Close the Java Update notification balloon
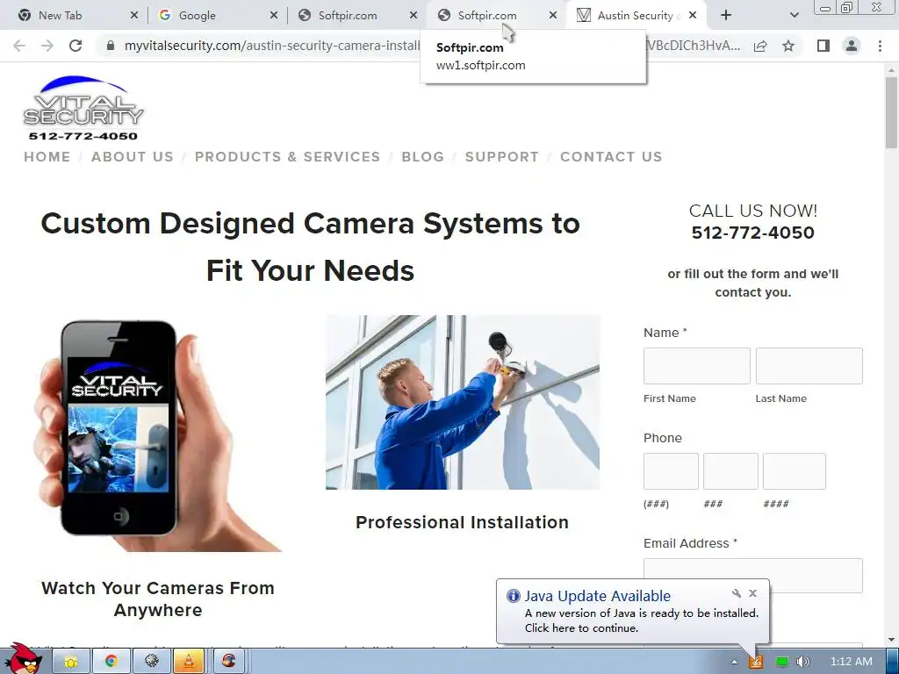The image size is (899, 674). [x=752, y=593]
